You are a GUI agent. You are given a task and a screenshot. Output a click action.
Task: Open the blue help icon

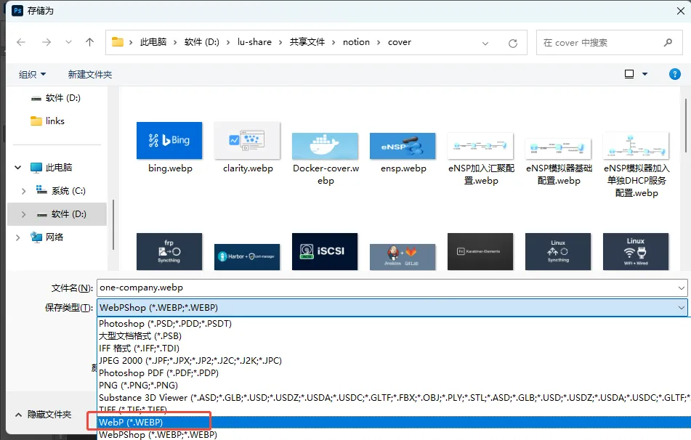(675, 74)
